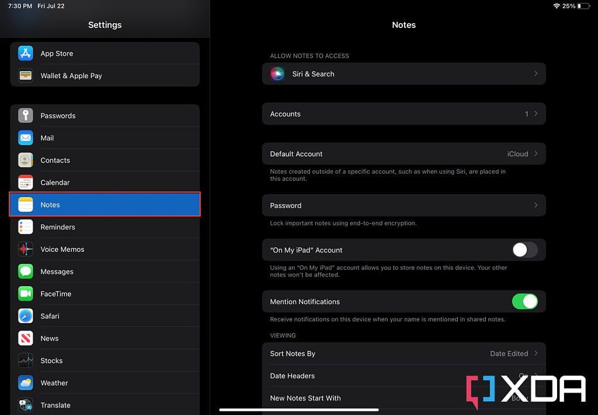This screenshot has height=415, width=598.
Task: Select News label in list
Action: point(50,339)
